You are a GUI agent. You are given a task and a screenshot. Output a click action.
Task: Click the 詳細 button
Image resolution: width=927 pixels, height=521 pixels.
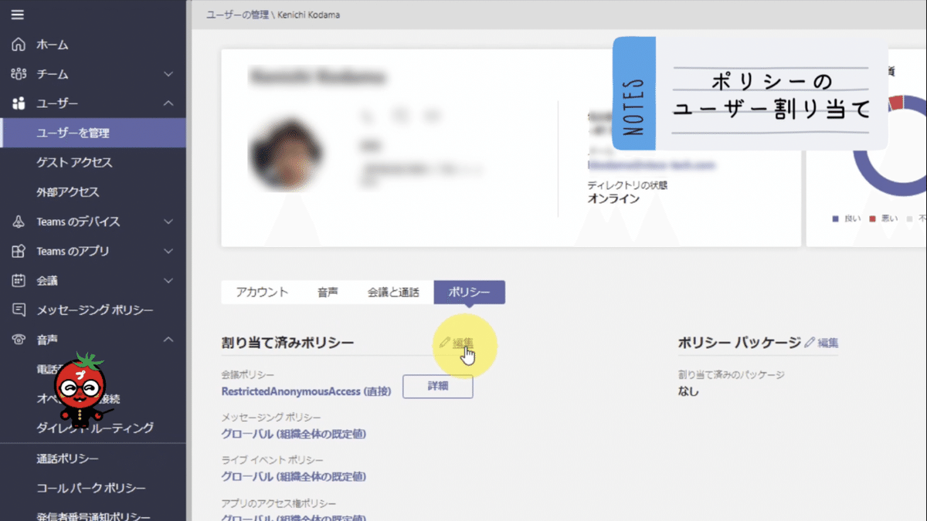point(437,386)
